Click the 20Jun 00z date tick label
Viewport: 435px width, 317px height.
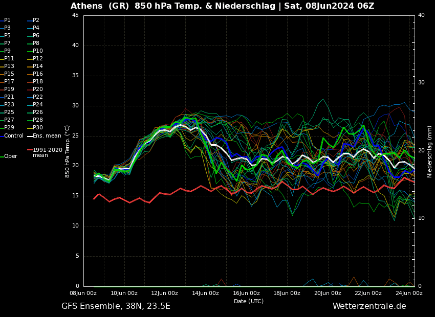pos(328,293)
